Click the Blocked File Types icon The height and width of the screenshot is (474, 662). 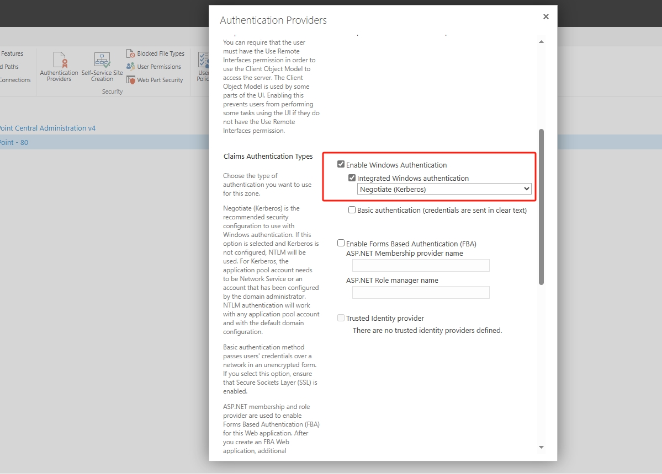(130, 53)
